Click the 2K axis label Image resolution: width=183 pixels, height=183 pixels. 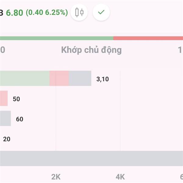[56, 177]
